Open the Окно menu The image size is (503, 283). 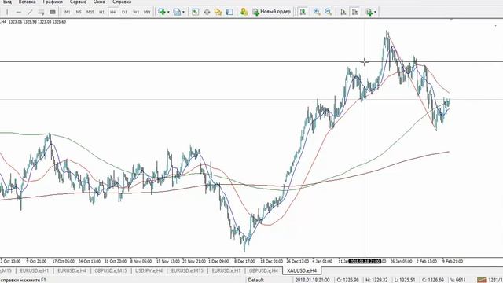tap(99, 2)
